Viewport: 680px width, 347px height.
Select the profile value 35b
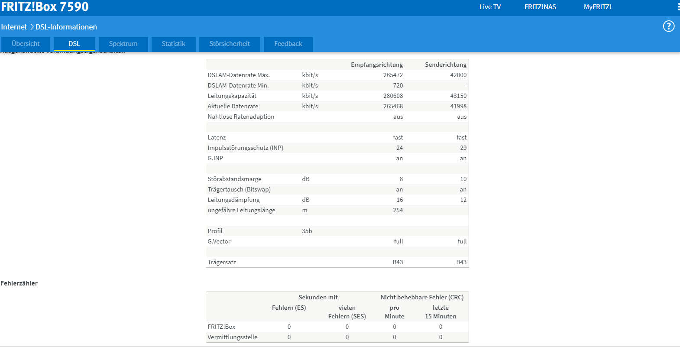307,231
